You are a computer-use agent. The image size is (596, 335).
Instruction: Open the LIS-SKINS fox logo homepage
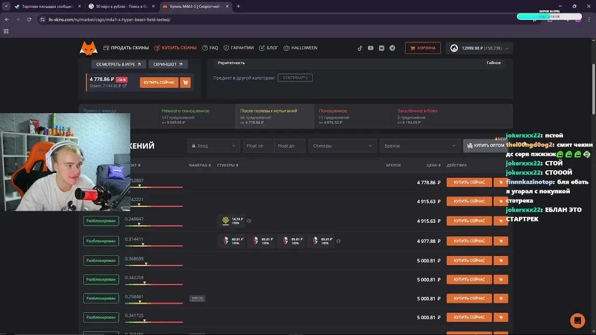pos(88,48)
